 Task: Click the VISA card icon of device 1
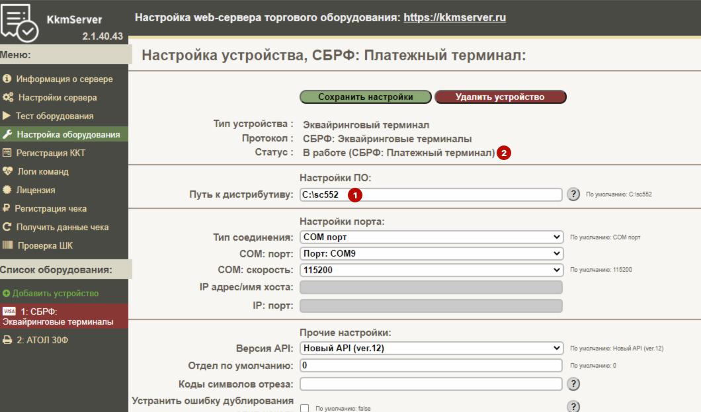(9, 311)
